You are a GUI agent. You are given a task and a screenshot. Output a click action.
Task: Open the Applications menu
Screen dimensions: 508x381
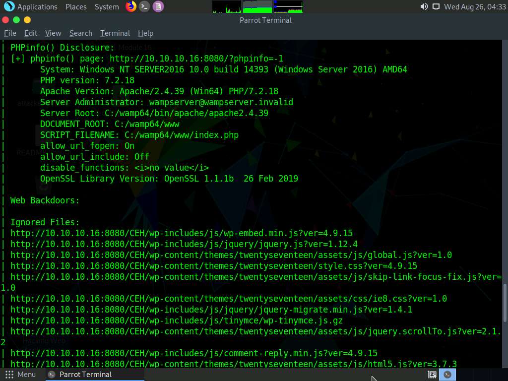(37, 7)
